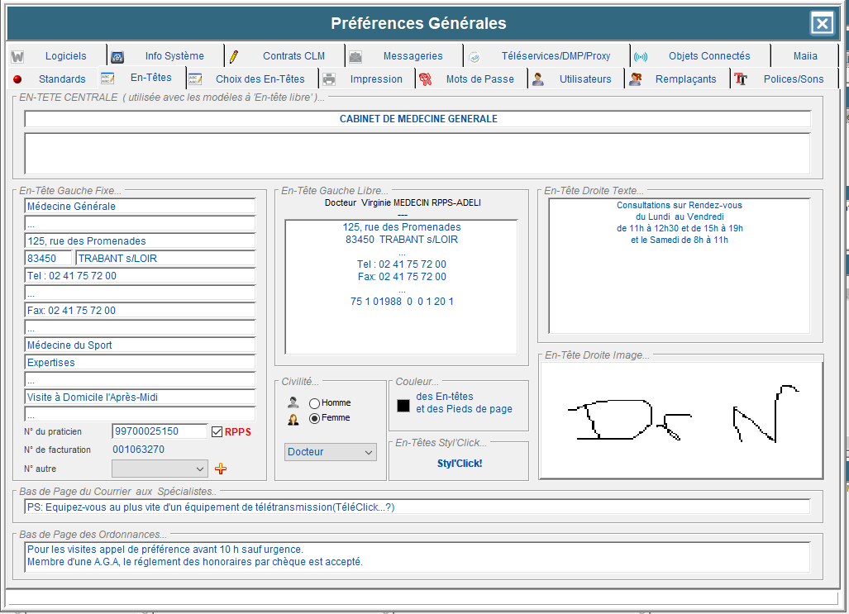Click the Styl'Click! button
Screen dimensions: 849x614
tap(460, 464)
